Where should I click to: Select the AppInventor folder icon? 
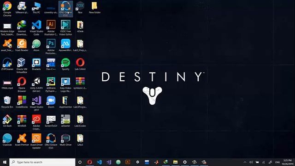65,102
